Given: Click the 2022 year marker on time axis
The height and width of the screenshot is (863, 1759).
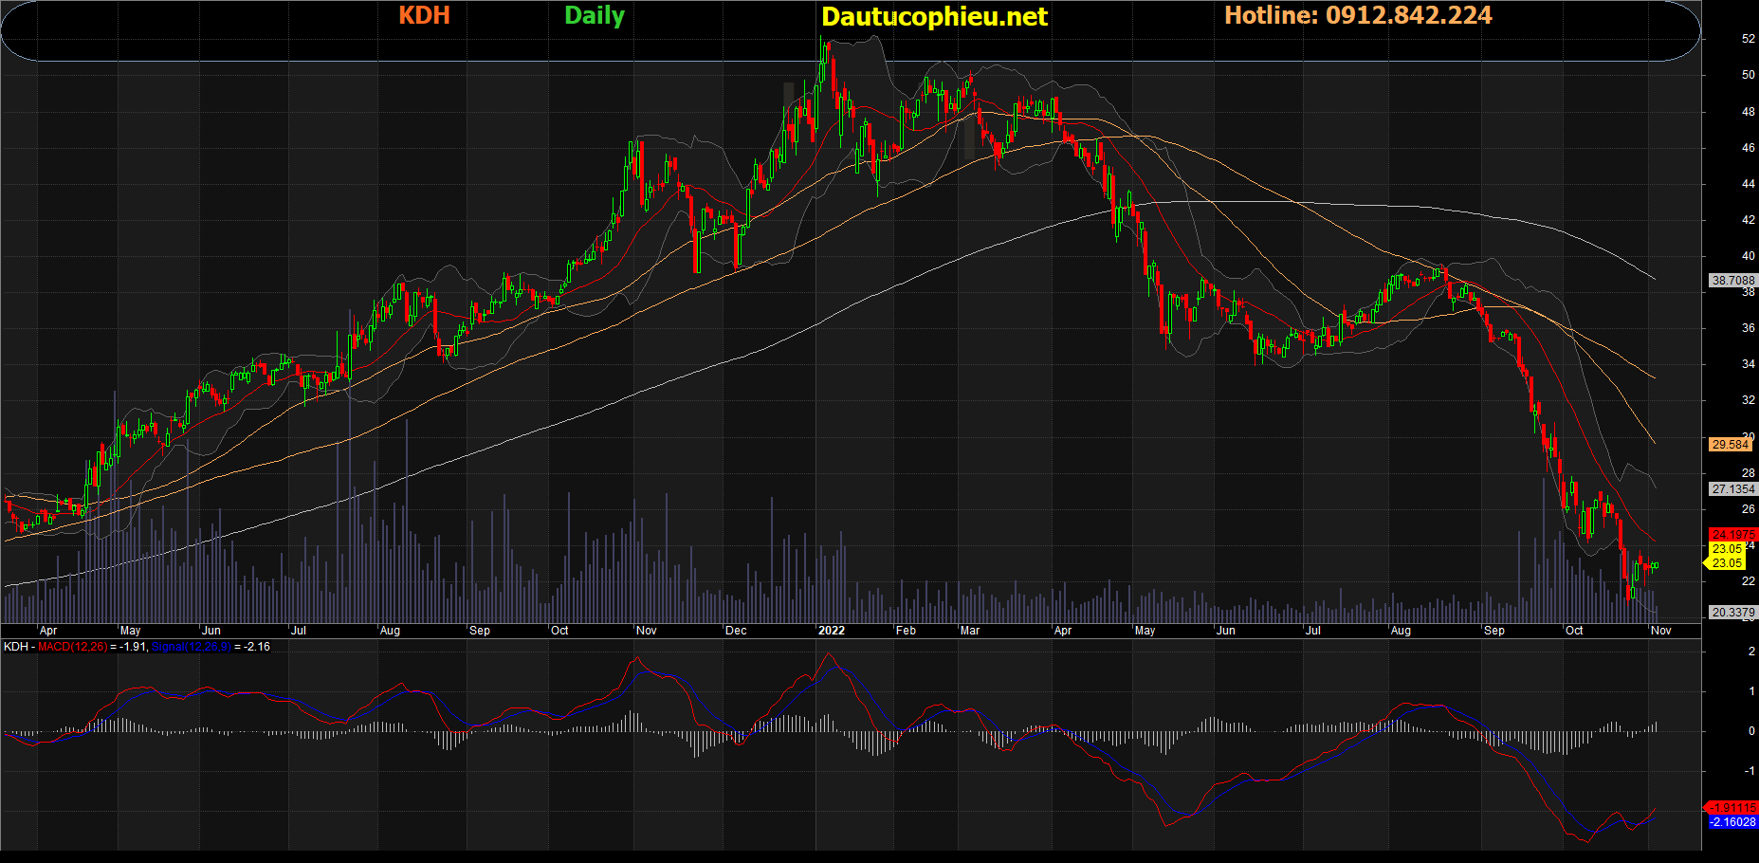Looking at the screenshot, I should tap(832, 631).
